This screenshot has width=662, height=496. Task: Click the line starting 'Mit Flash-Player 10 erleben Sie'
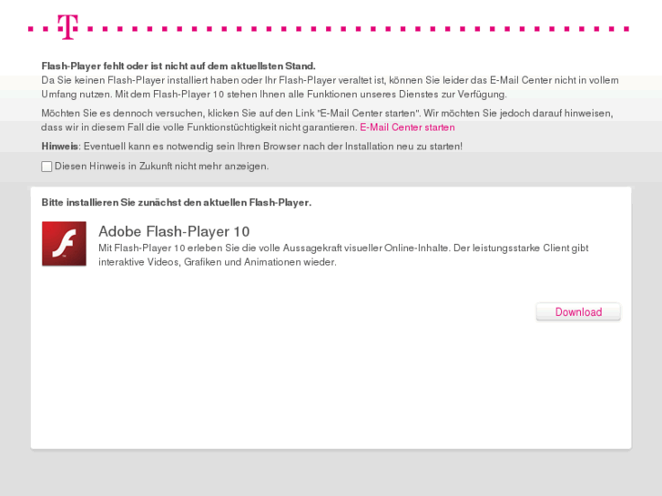coord(343,248)
